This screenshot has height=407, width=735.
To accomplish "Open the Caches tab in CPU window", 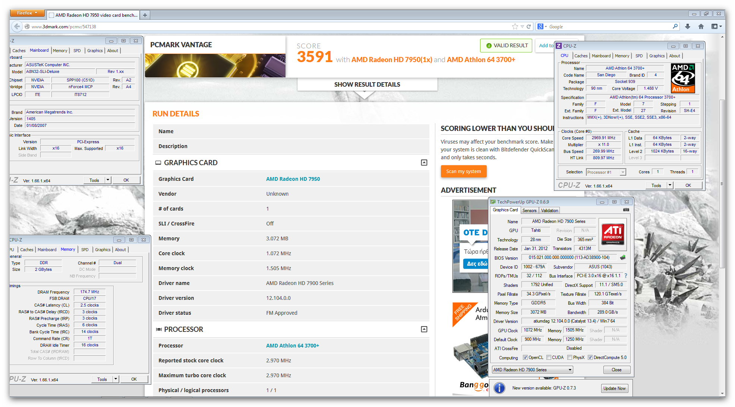I will pyautogui.click(x=581, y=56).
